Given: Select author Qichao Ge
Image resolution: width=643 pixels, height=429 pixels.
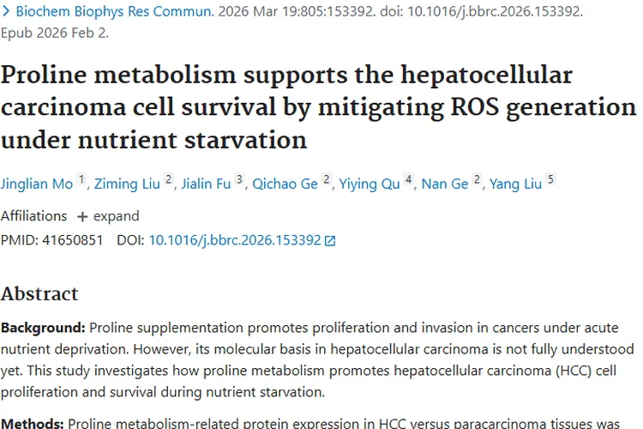Looking at the screenshot, I should [x=285, y=184].
